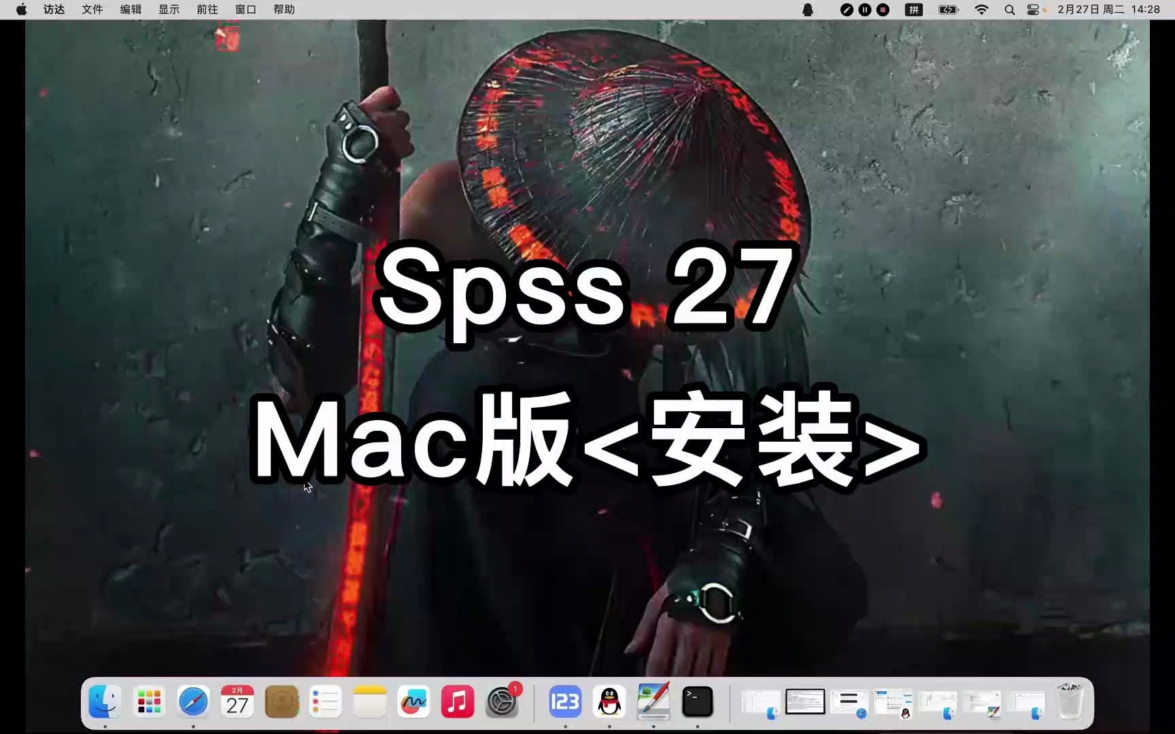
Task: Restore minimized QQ window thumbnail
Action: [893, 703]
